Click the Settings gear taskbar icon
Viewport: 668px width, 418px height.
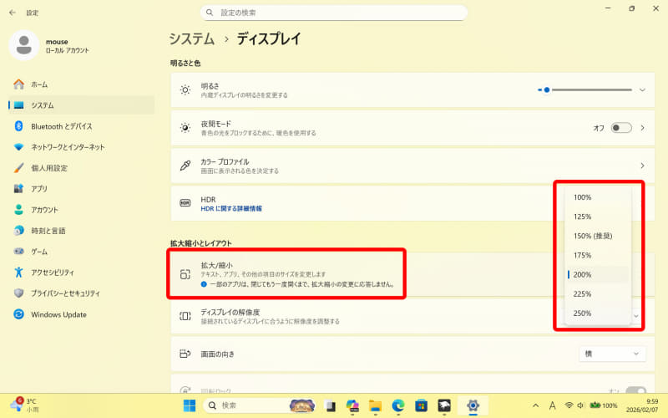[x=473, y=405]
